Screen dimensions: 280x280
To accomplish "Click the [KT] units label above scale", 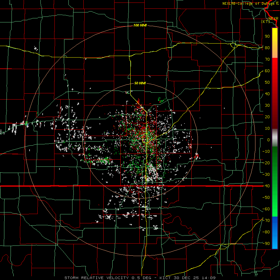I will click(x=266, y=21).
